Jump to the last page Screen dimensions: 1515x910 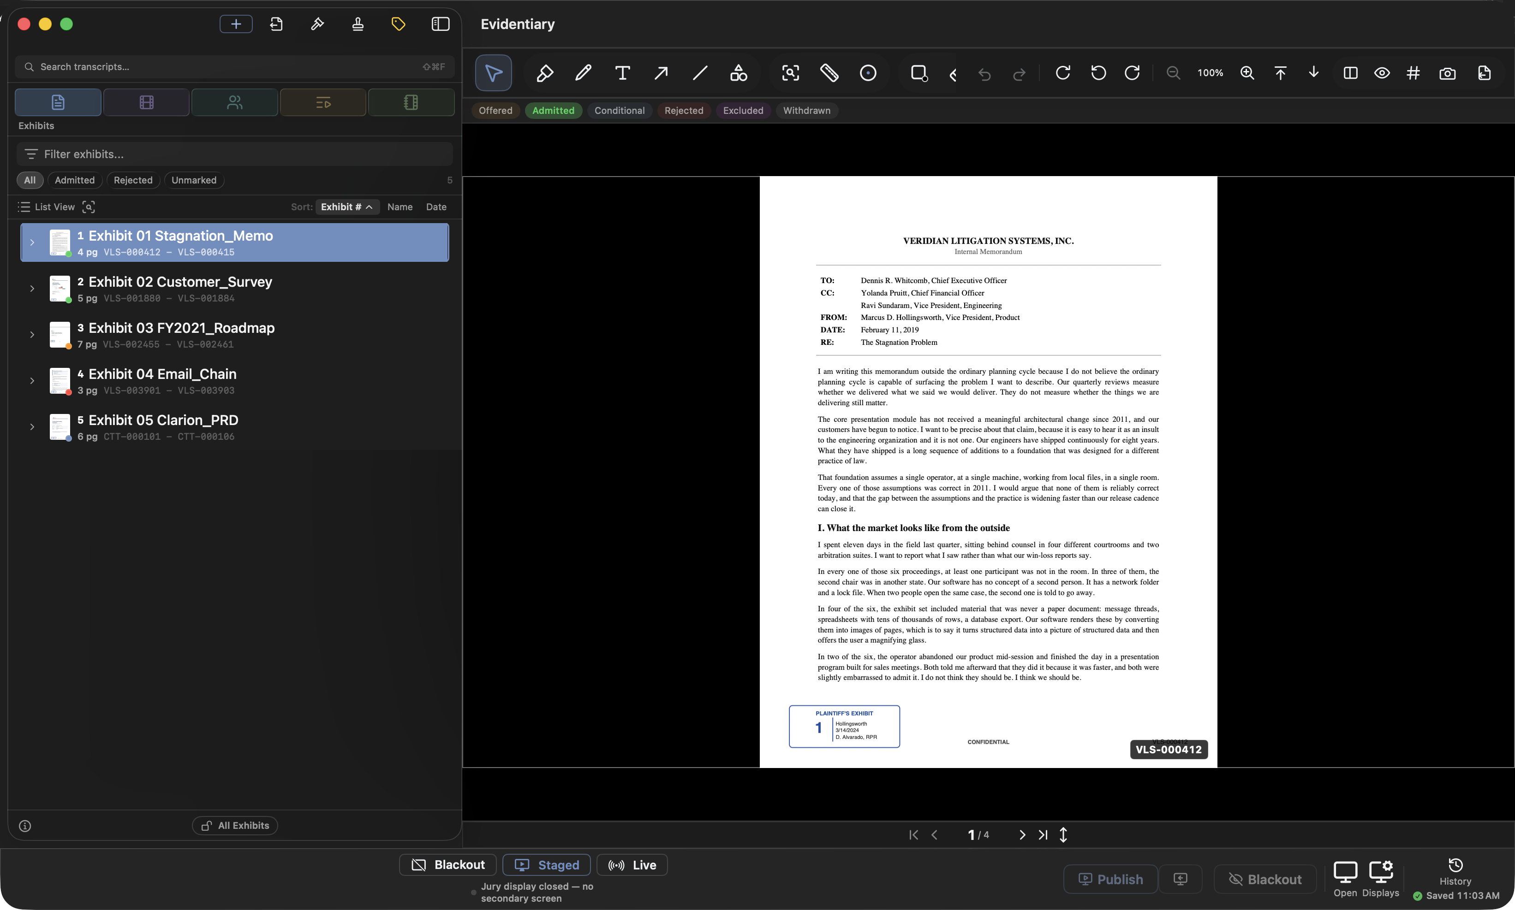click(1043, 835)
